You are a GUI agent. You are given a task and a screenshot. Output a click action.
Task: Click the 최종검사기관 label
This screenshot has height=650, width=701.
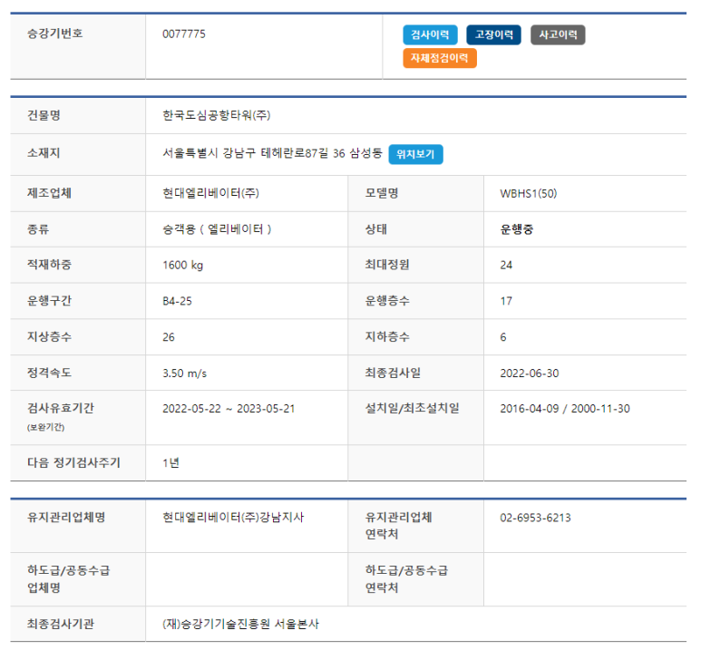tap(61, 624)
